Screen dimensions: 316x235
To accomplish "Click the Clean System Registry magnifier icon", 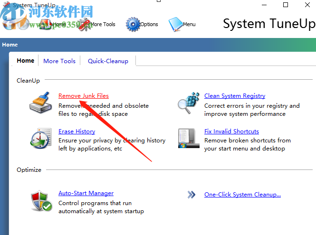I will pos(189,103).
